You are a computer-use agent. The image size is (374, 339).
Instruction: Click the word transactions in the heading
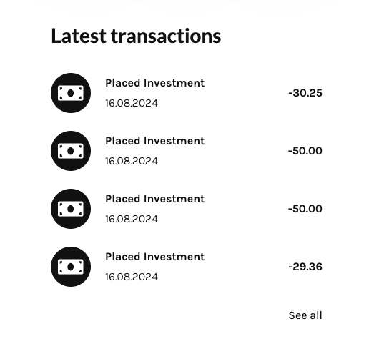point(166,36)
